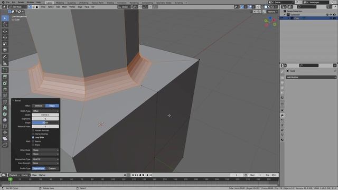338x190 pixels.
Task: Click the bevel Shape slider
Action: (45, 122)
